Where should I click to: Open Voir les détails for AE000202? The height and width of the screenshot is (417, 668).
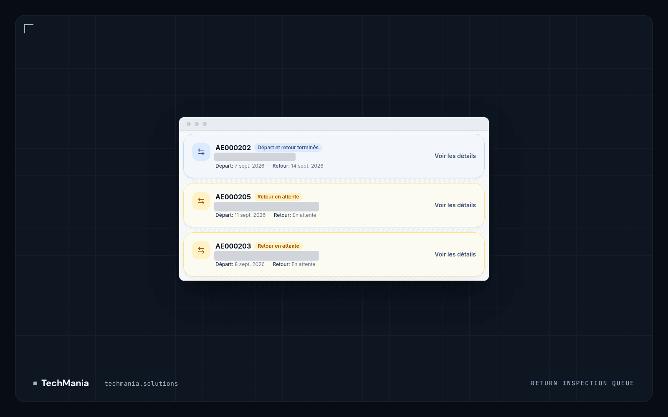pos(455,156)
